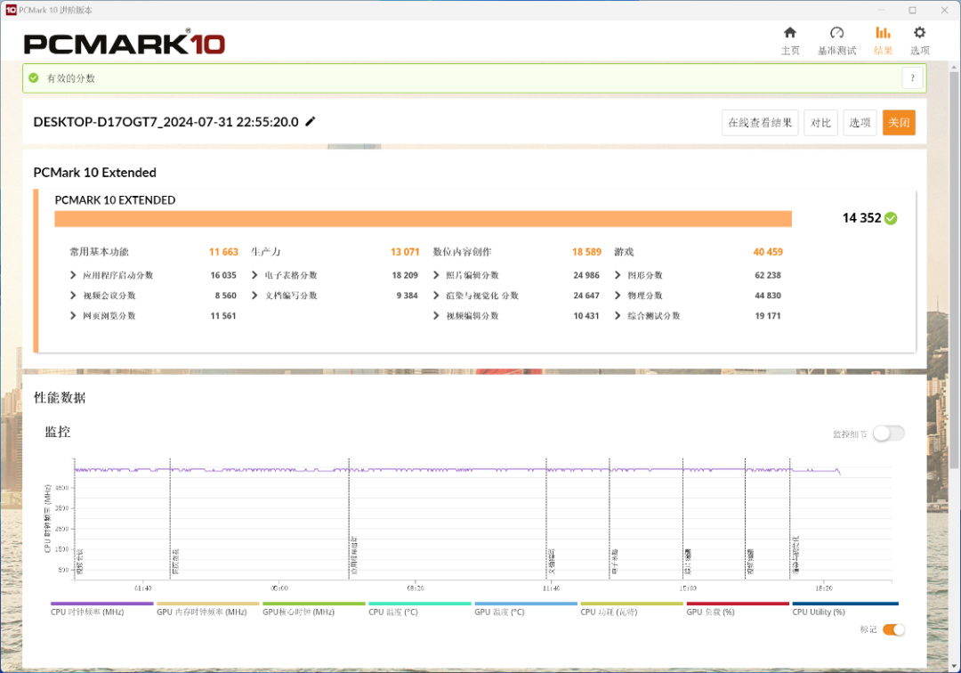Select the 结果 results chart icon
Screen dimensions: 961x673
point(883,32)
